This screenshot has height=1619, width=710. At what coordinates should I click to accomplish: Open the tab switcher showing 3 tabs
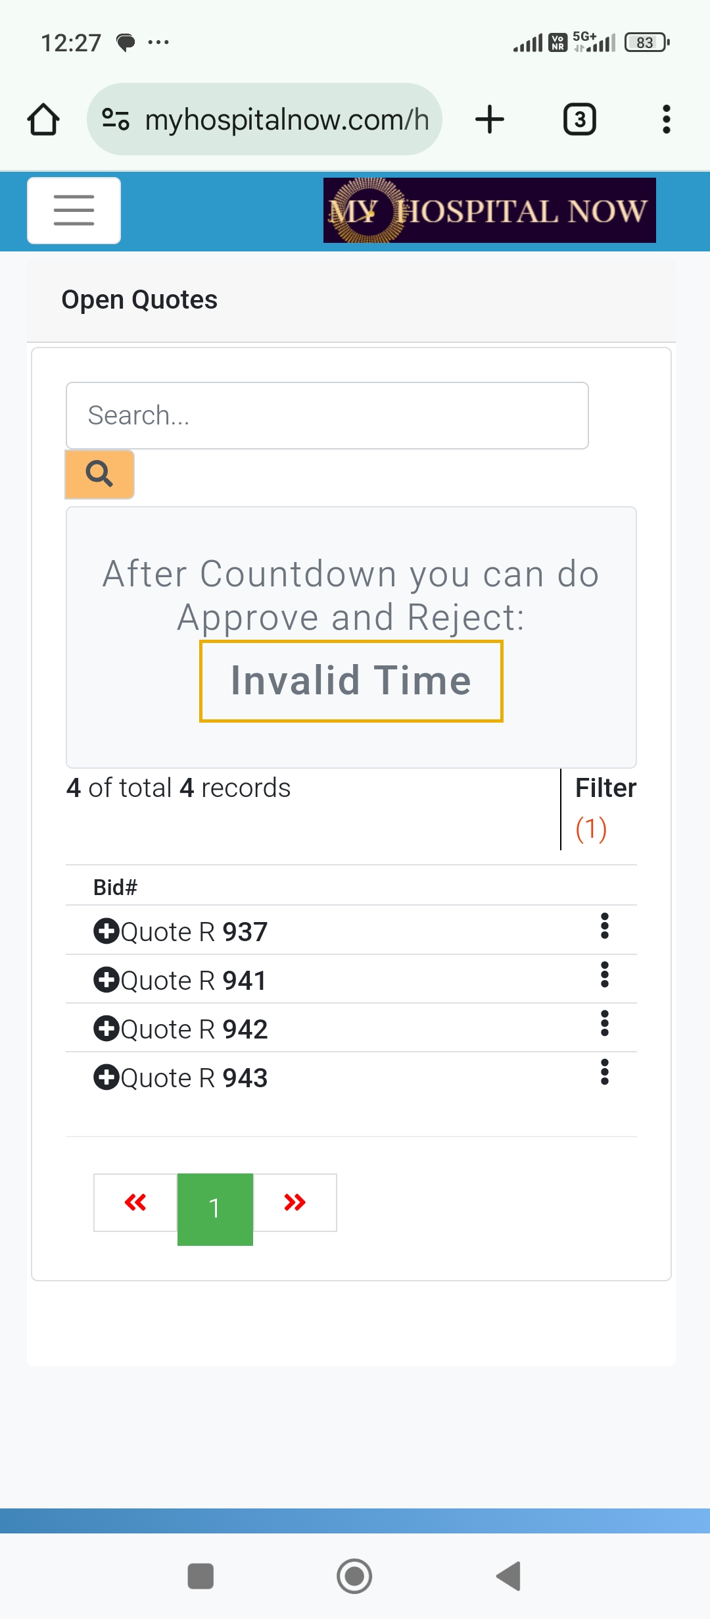click(580, 120)
